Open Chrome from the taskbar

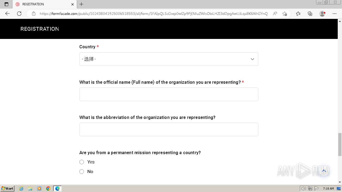pyautogui.click(x=48, y=189)
